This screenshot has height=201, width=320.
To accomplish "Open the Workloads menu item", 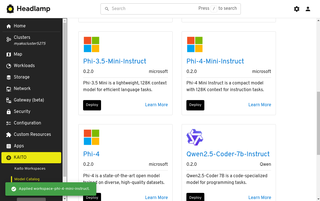I will (24, 66).
